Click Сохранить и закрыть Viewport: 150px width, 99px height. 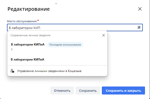pyautogui.click(x=123, y=90)
